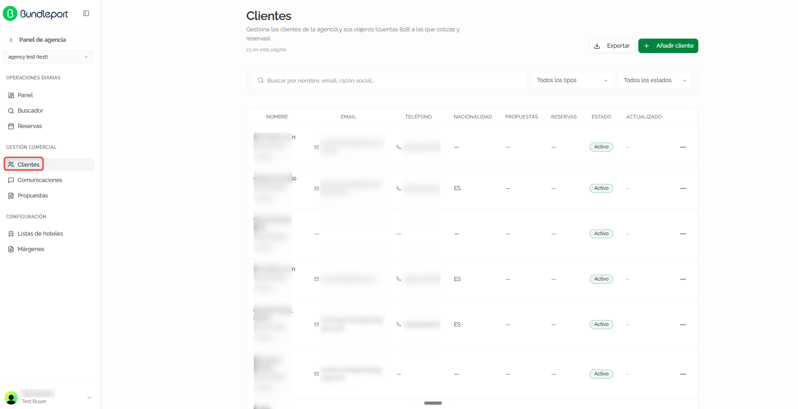Open the Todos los estados dropdown
The width and height of the screenshot is (798, 409).
point(655,80)
